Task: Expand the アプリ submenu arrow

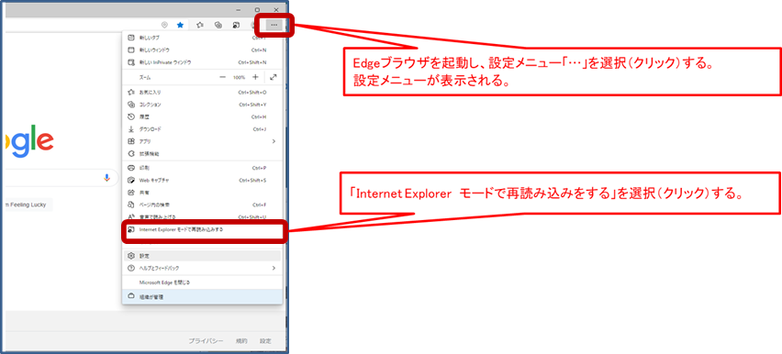Action: pos(274,141)
